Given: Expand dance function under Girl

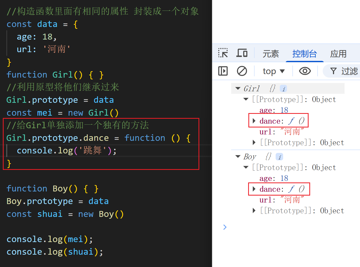Looking at the screenshot, I should (254, 121).
